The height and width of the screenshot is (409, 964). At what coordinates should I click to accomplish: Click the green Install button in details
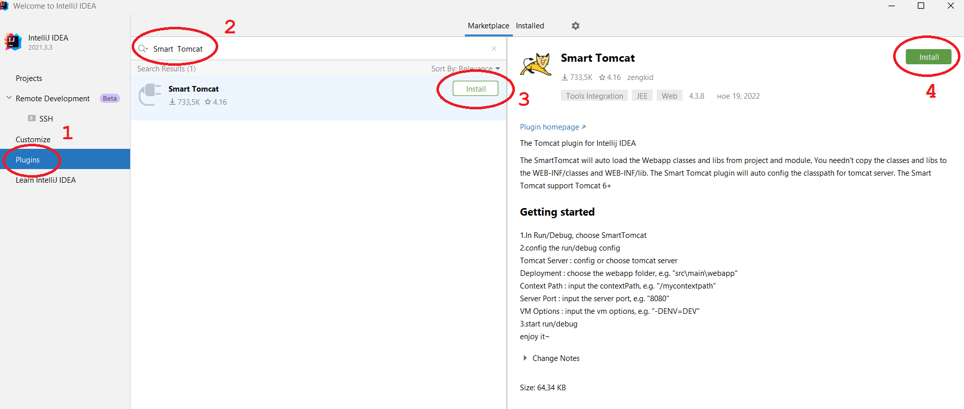929,57
